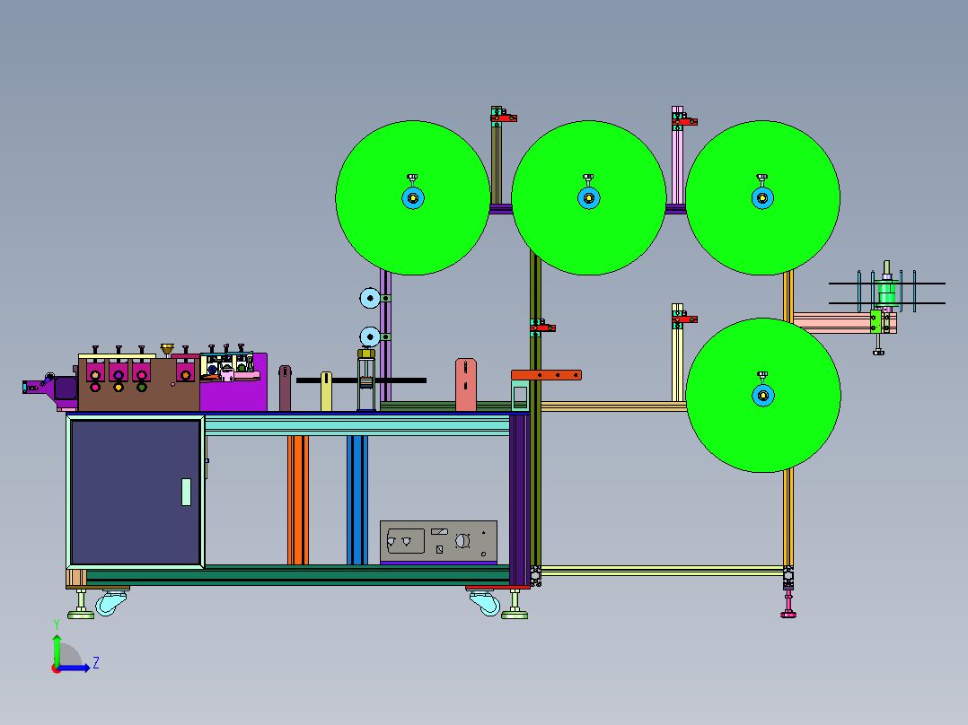Pick the small yellow post on the table
This screenshot has width=968, height=725.
tap(327, 391)
